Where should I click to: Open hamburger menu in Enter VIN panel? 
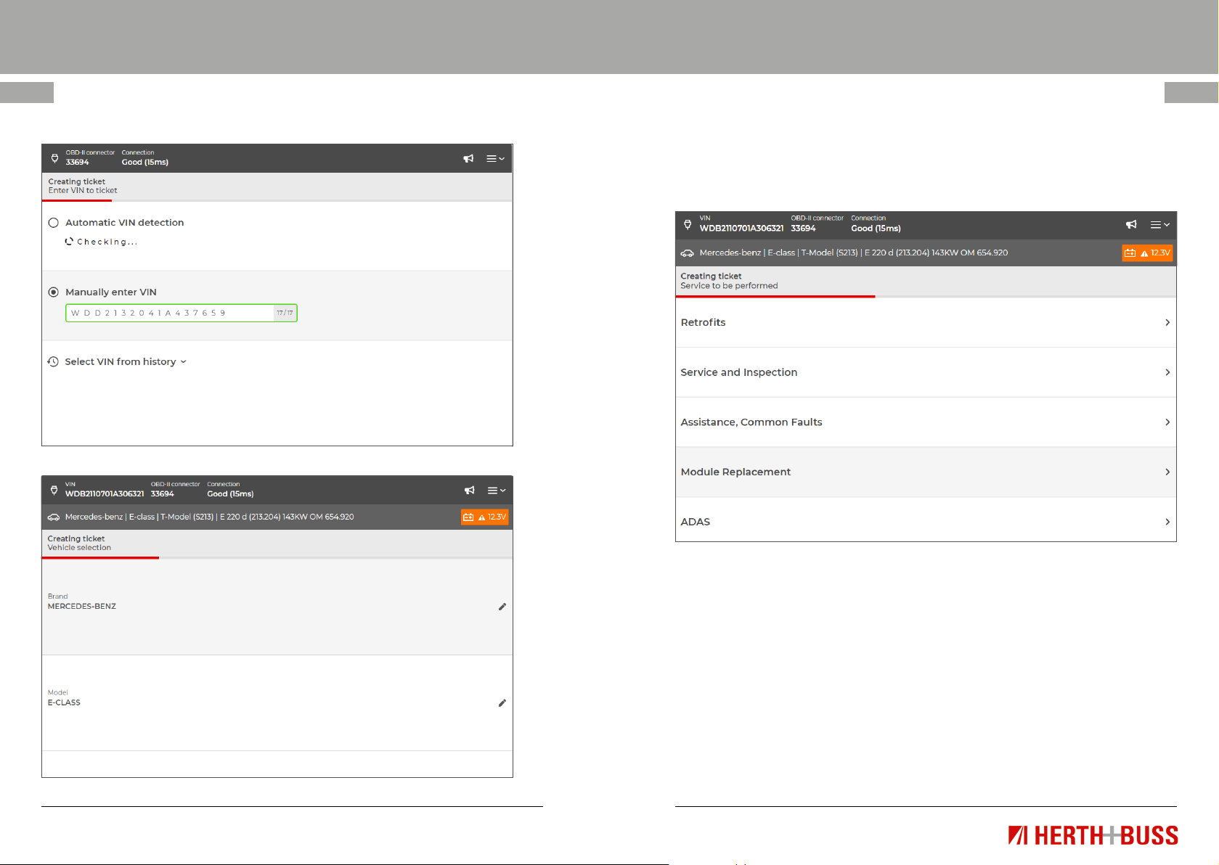[495, 158]
